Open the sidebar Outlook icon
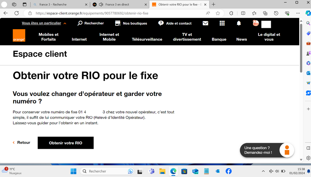The image size is (311, 177). pyautogui.click(x=308, y=73)
